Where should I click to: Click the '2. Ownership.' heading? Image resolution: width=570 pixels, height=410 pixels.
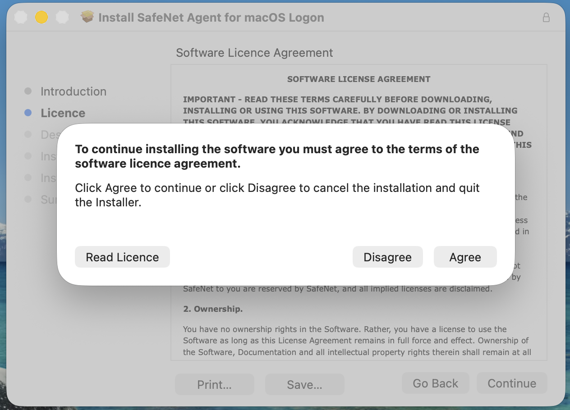[x=213, y=309]
